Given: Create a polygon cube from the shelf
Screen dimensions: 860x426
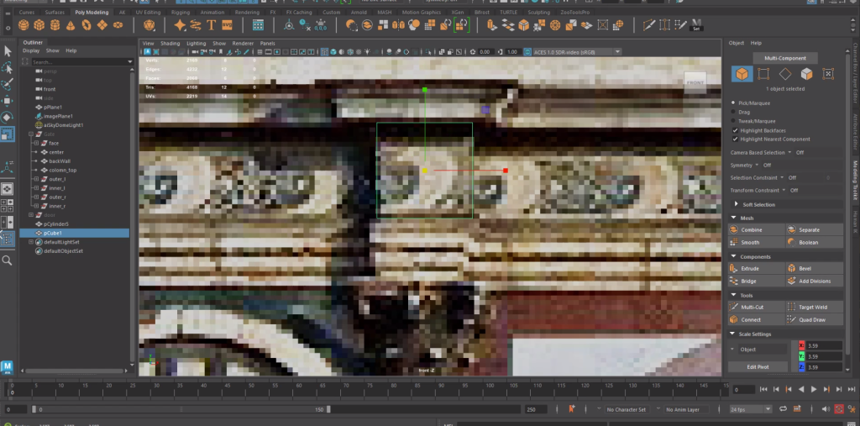Looking at the screenshot, I should point(39,25).
